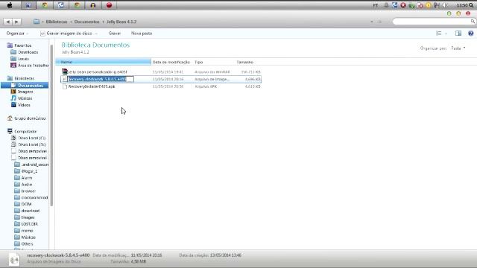Open the Help question mark icon
The height and width of the screenshot is (268, 477).
470,33
